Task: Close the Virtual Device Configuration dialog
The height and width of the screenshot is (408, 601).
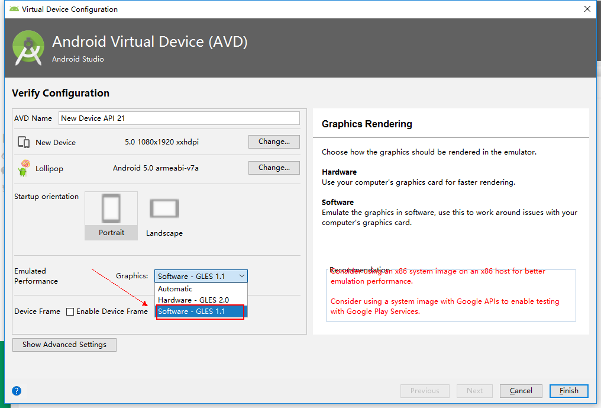Action: [587, 9]
